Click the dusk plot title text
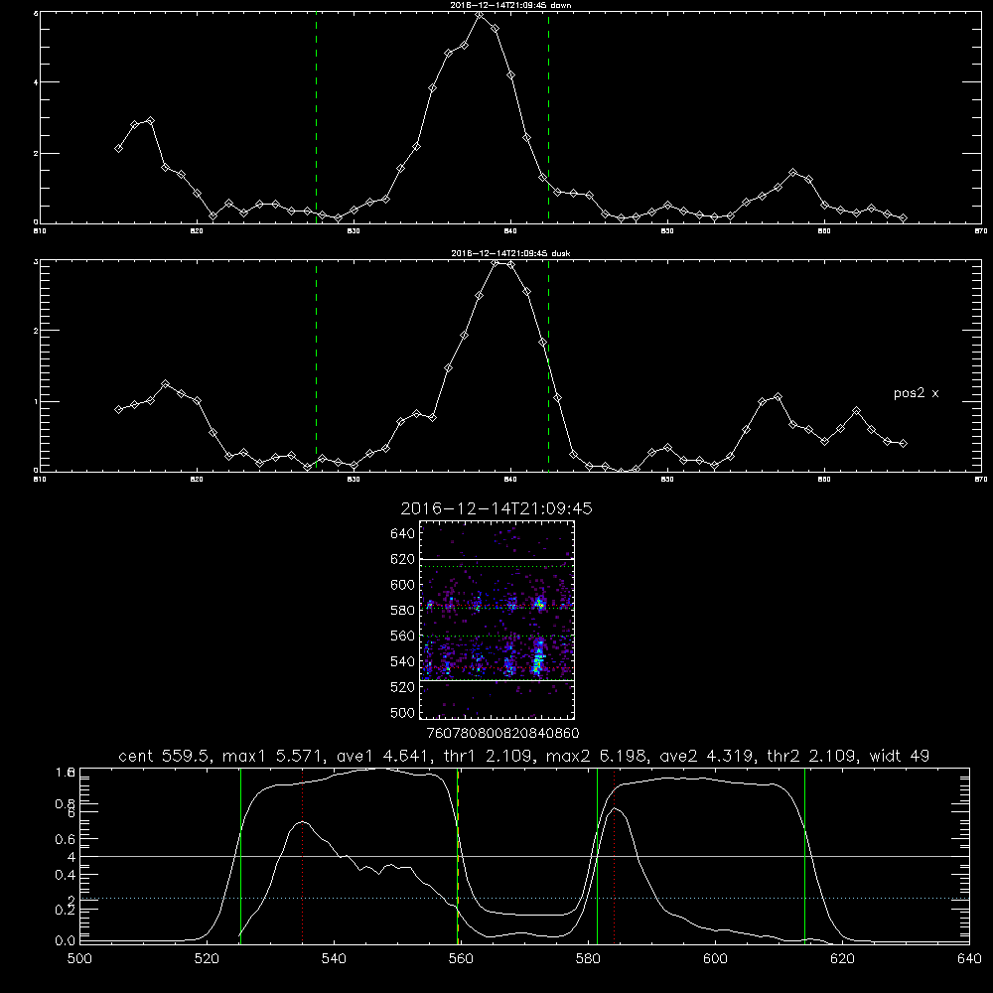 coord(510,253)
